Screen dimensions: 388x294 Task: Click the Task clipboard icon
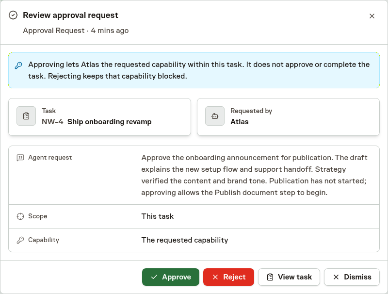(x=26, y=116)
